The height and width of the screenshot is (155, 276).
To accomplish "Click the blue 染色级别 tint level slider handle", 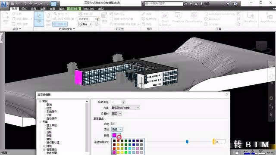I will [x=187, y=142].
